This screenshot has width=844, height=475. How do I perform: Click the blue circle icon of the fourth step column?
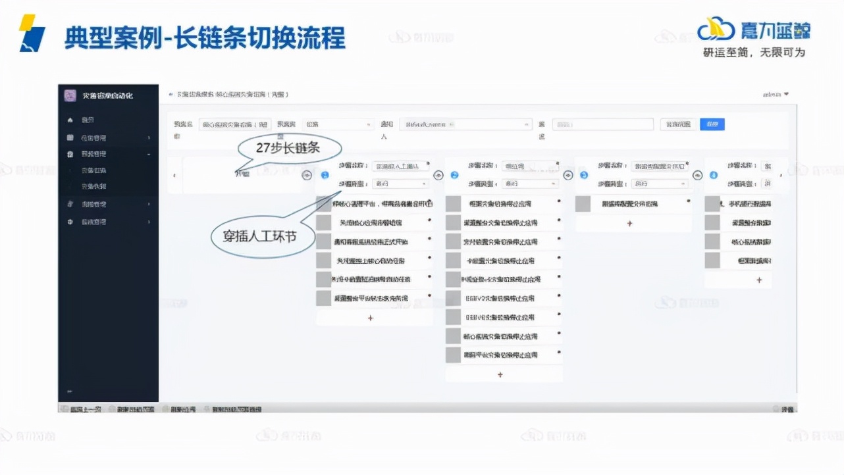pyautogui.click(x=714, y=175)
